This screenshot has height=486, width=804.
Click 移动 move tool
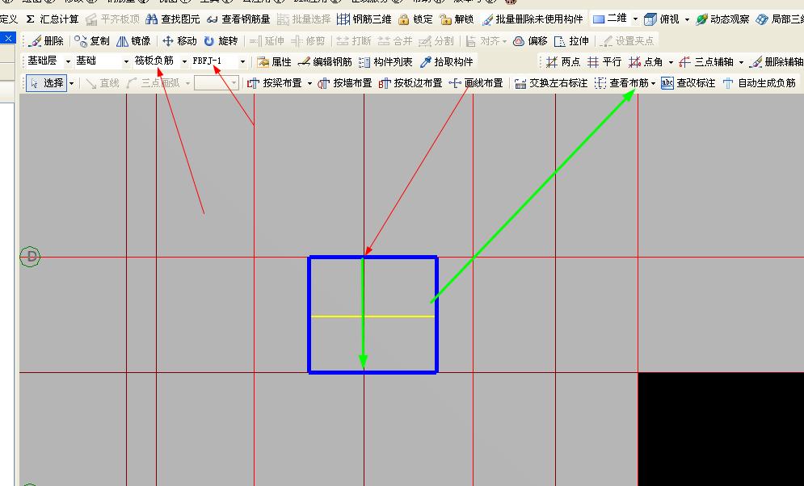(179, 41)
